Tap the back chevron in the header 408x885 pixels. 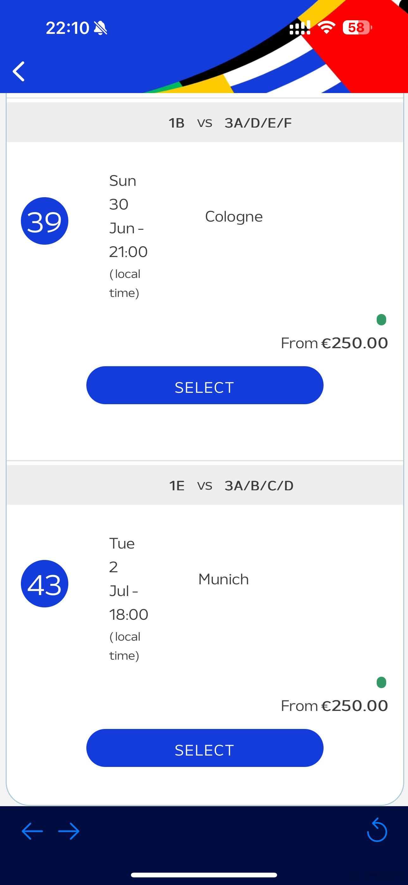click(x=19, y=72)
